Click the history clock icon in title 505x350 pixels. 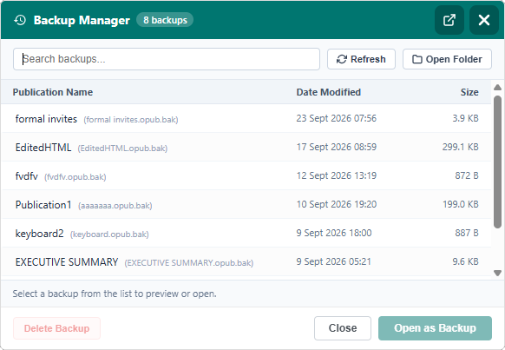point(20,20)
